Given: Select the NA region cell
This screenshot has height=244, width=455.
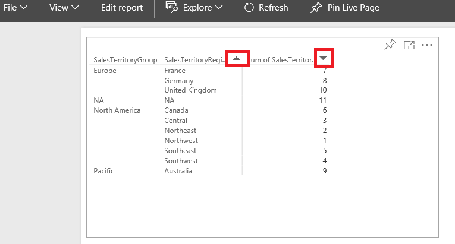Looking at the screenshot, I should (170, 100).
